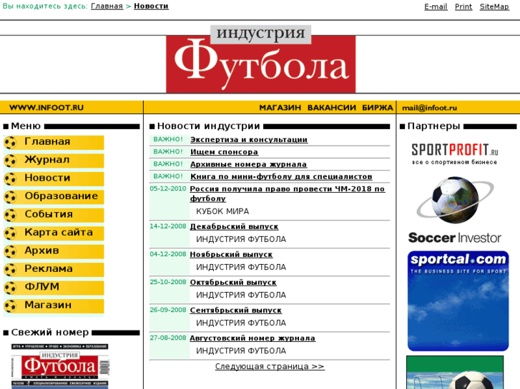Follow the Новости breadcrumb link
Image resolution: width=520 pixels, height=389 pixels.
pyautogui.click(x=151, y=6)
